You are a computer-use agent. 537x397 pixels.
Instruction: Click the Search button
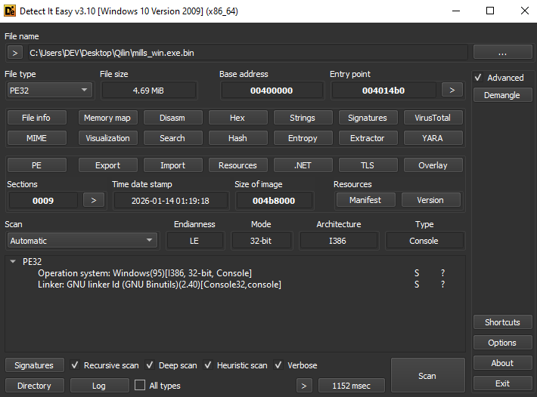tap(172, 138)
